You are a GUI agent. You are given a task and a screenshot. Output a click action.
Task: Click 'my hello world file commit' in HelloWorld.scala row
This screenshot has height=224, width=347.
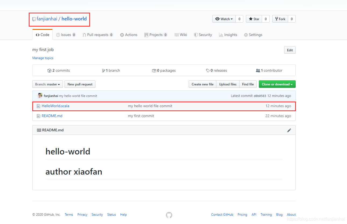point(150,106)
